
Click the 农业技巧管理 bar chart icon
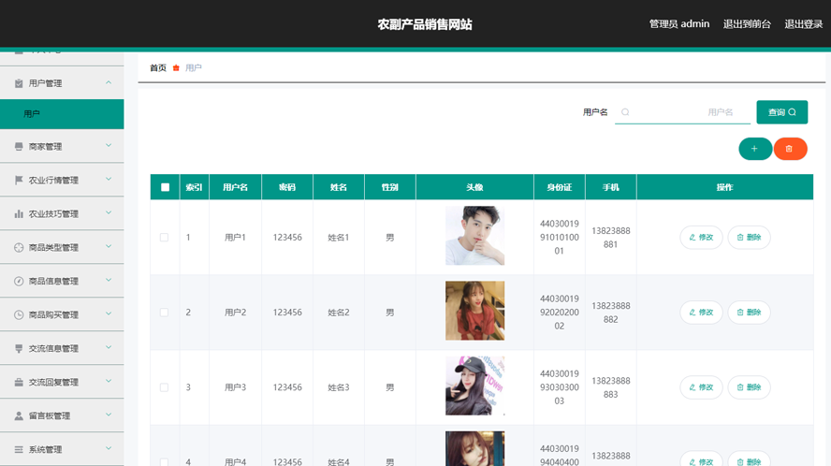[x=19, y=214]
